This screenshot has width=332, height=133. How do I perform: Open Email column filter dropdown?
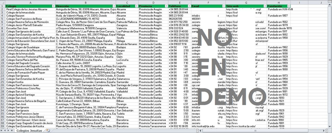(224, 6)
